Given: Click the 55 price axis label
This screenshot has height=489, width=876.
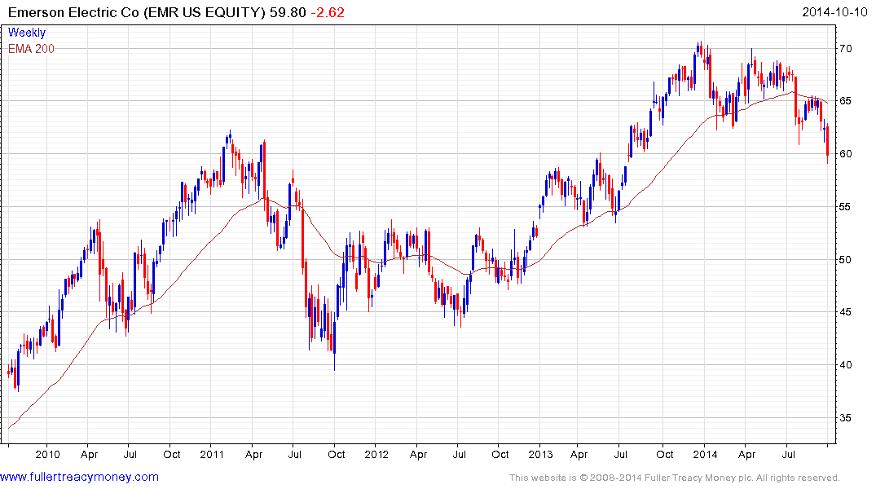Looking at the screenshot, I should tap(846, 207).
